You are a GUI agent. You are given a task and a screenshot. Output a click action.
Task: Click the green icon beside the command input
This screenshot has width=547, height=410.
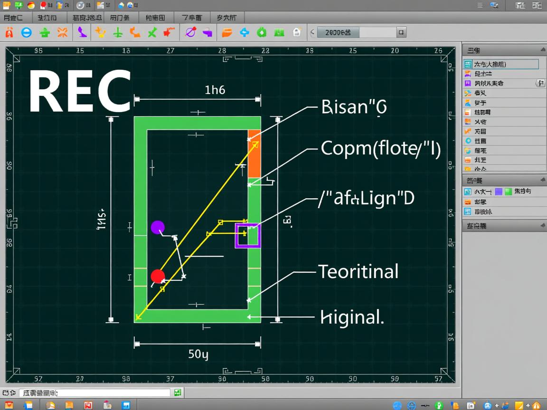(177, 392)
